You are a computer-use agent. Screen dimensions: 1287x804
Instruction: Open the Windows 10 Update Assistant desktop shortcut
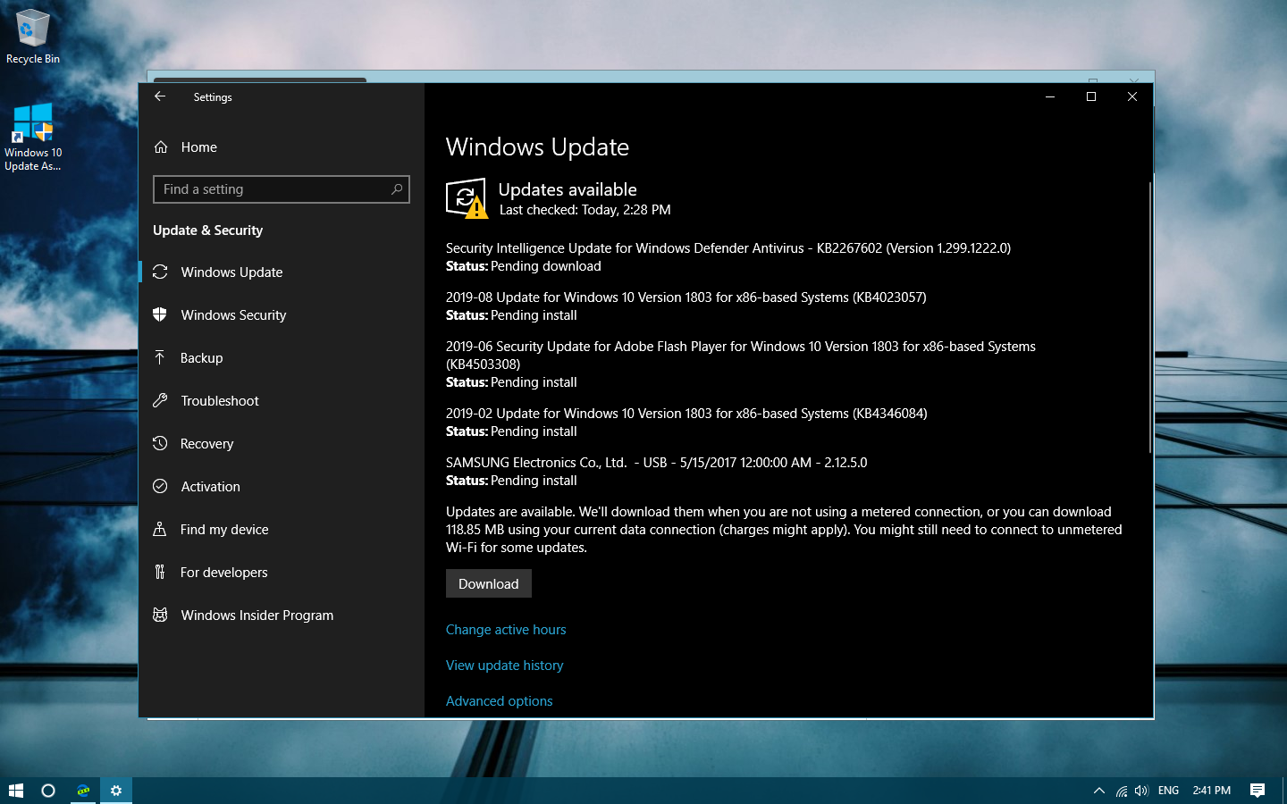tap(33, 137)
